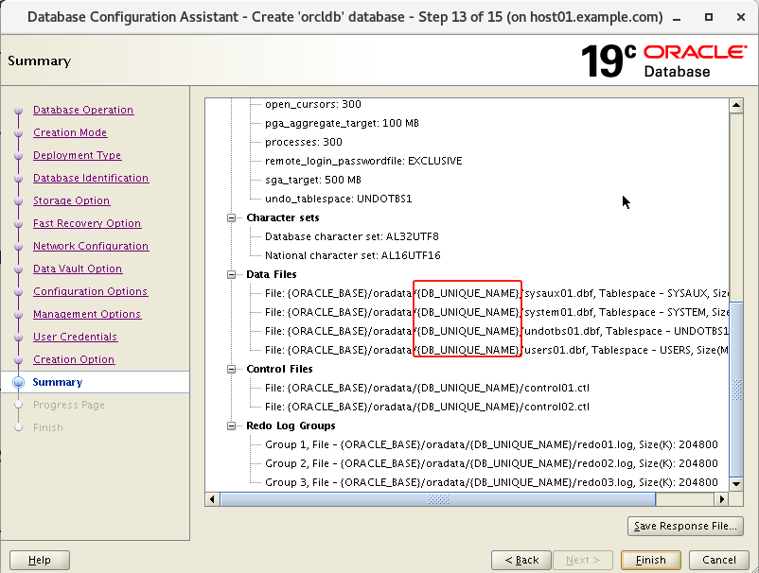Select redo01.log Group 1 row
The height and width of the screenshot is (573, 759).
tap(491, 444)
